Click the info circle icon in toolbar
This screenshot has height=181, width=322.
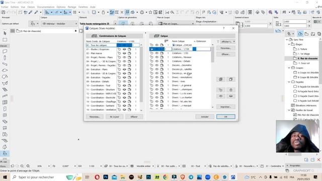click(237, 12)
